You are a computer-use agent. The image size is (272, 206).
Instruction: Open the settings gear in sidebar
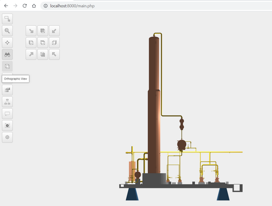[8, 137]
